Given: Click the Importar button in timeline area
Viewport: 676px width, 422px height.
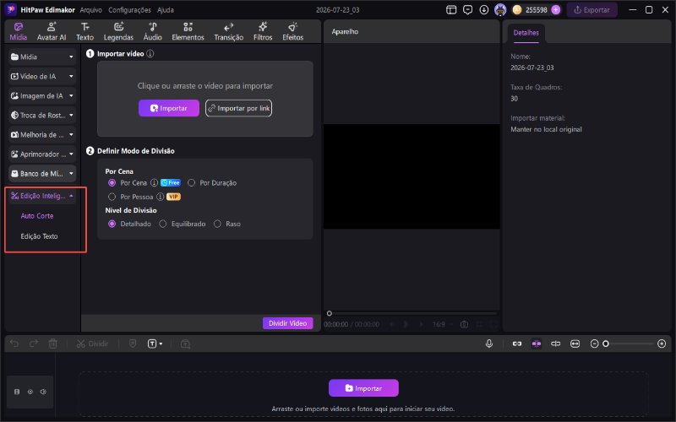Looking at the screenshot, I should (363, 388).
